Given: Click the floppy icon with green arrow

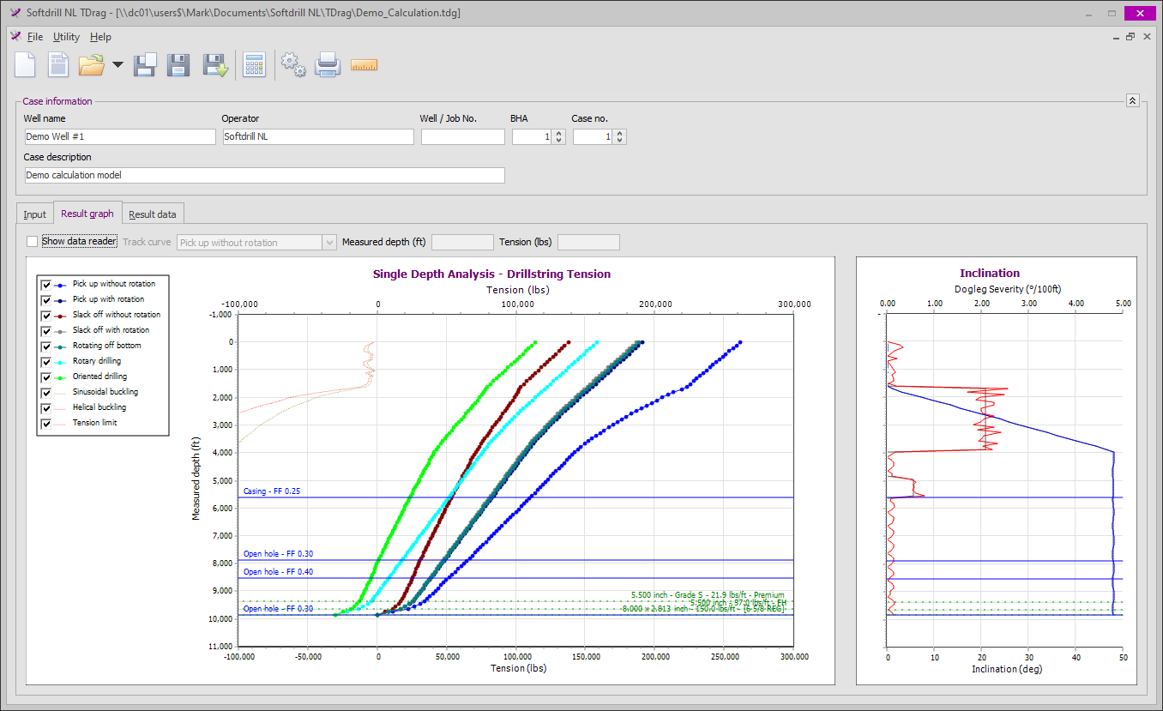Looking at the screenshot, I should coord(214,65).
